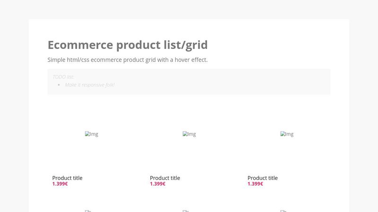Open the left product's "Product title" link

click(x=67, y=178)
